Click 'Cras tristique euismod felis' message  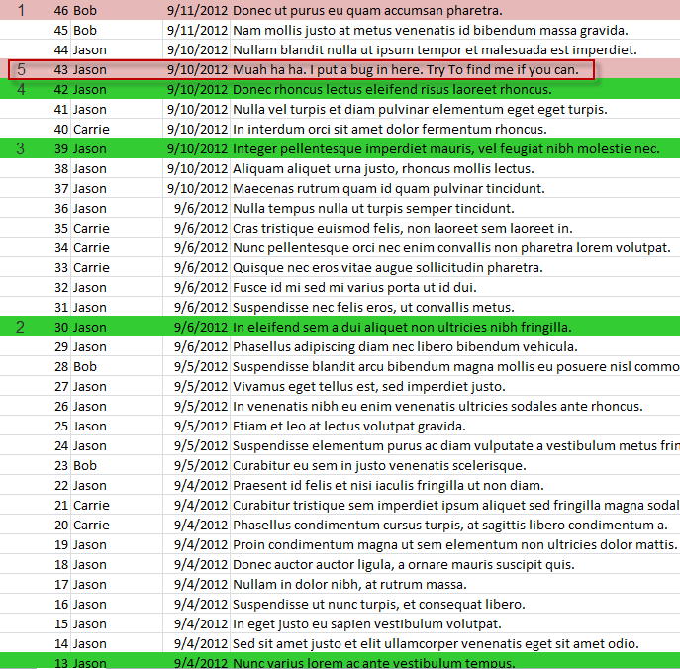point(403,229)
